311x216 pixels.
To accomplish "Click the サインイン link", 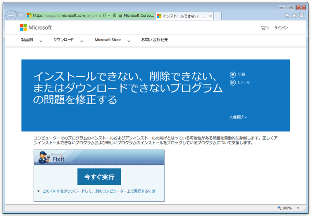I will (x=281, y=28).
